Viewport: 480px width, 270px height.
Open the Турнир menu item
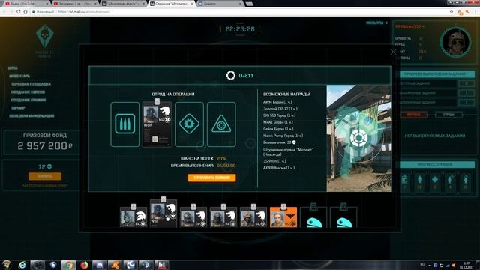(18, 108)
